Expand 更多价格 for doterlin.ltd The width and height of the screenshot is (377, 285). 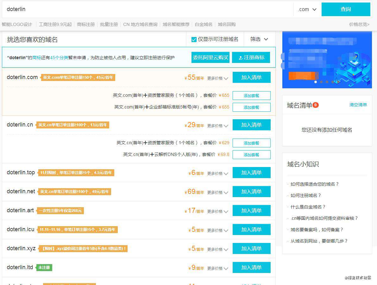(217, 269)
